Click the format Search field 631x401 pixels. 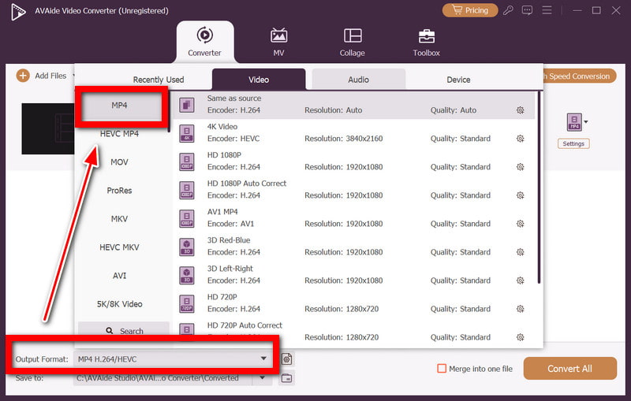(x=124, y=329)
